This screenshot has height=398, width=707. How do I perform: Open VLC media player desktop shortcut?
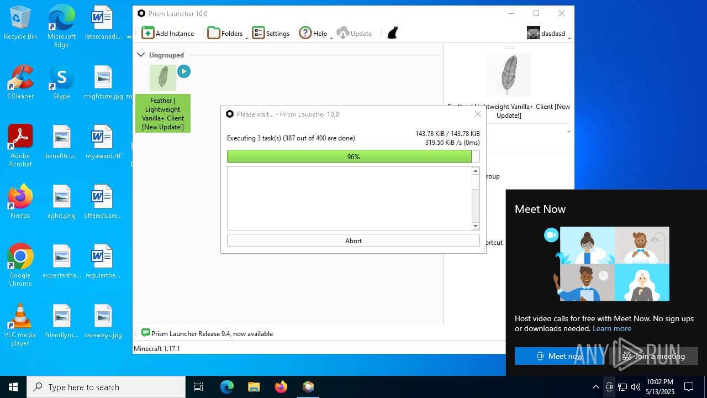click(20, 325)
